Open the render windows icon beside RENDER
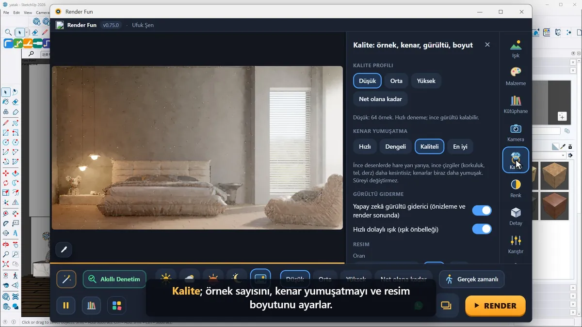Image resolution: width=582 pixels, height=327 pixels. coord(446,305)
